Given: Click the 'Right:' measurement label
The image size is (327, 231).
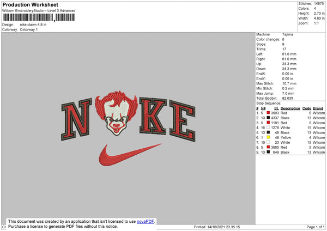Looking at the screenshot, I should pyautogui.click(x=261, y=59).
